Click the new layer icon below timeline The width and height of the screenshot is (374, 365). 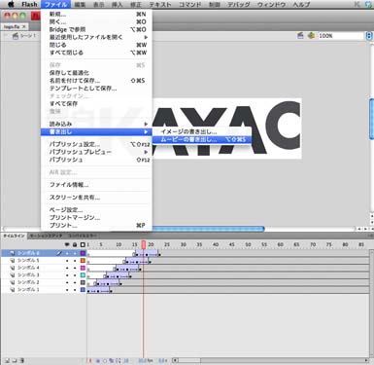click(x=7, y=360)
